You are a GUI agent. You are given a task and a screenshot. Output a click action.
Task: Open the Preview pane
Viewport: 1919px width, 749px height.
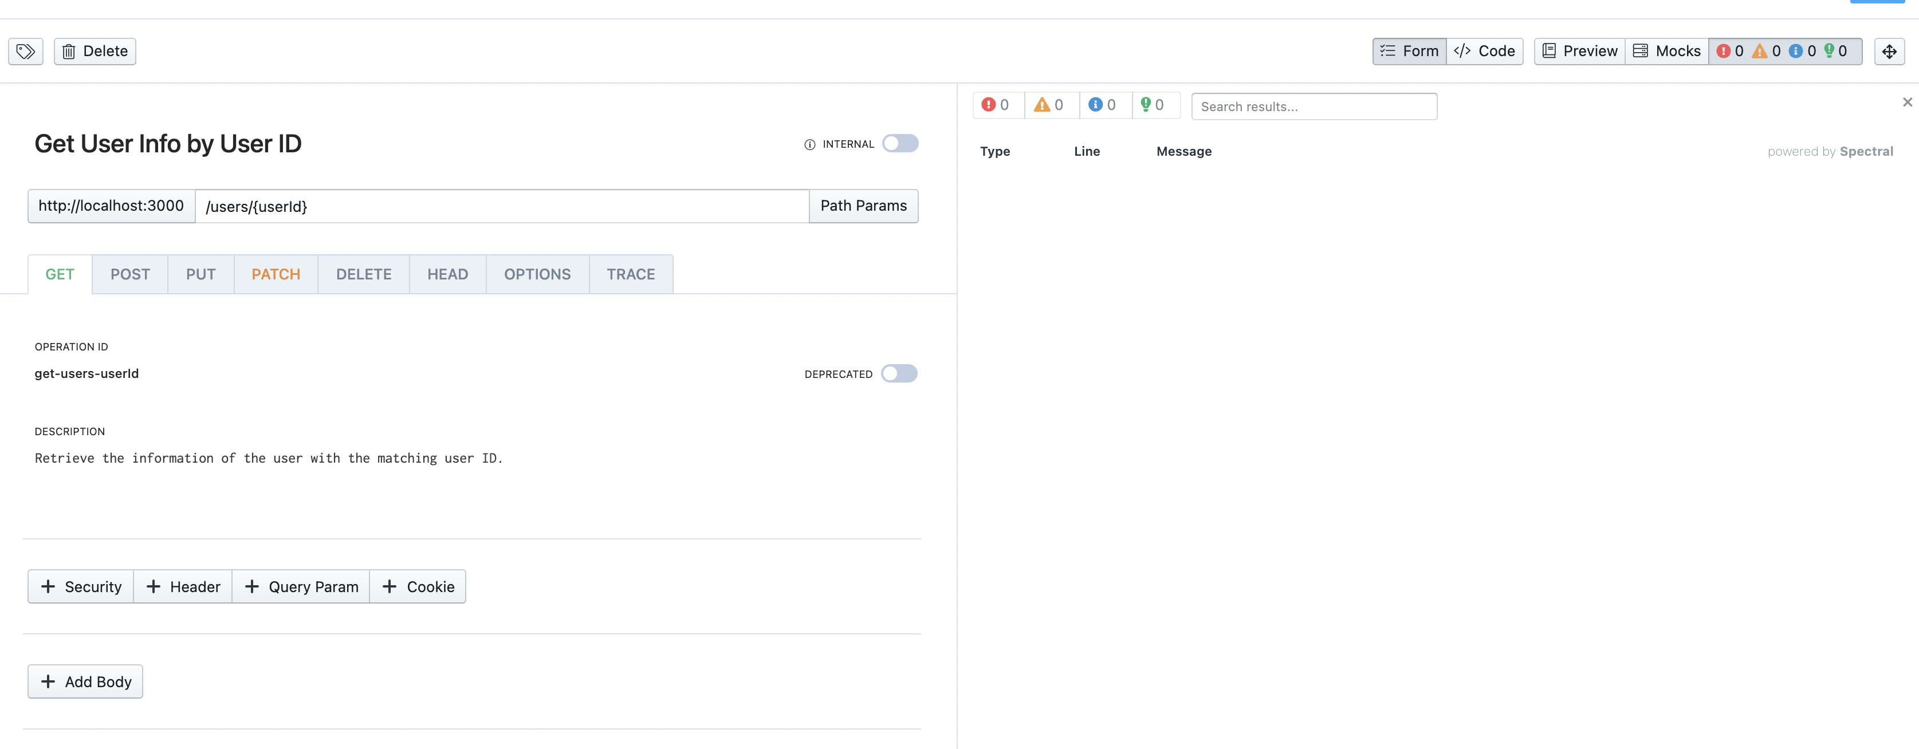[x=1579, y=50]
